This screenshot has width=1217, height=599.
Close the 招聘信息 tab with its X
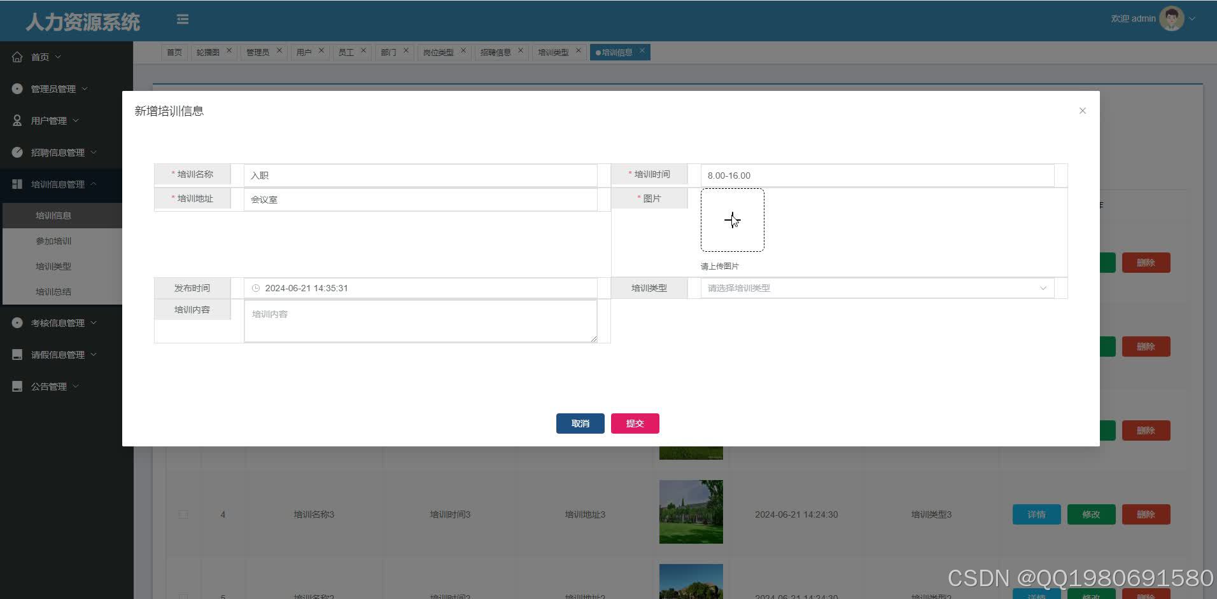[x=521, y=50]
